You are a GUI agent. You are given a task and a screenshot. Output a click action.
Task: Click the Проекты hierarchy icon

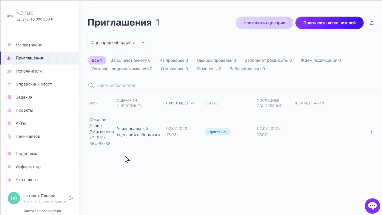[x=10, y=110]
